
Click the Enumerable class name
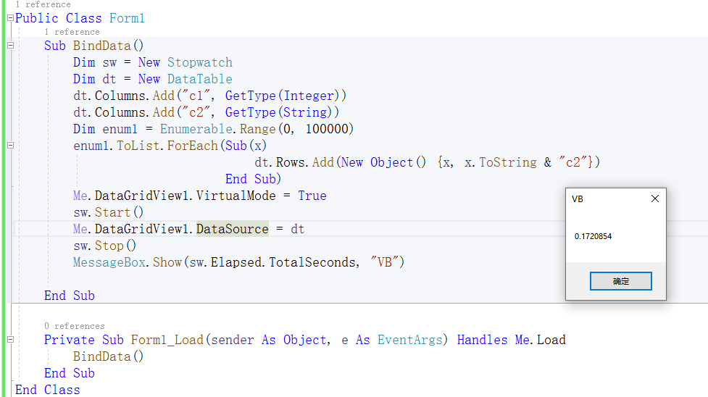click(x=196, y=129)
